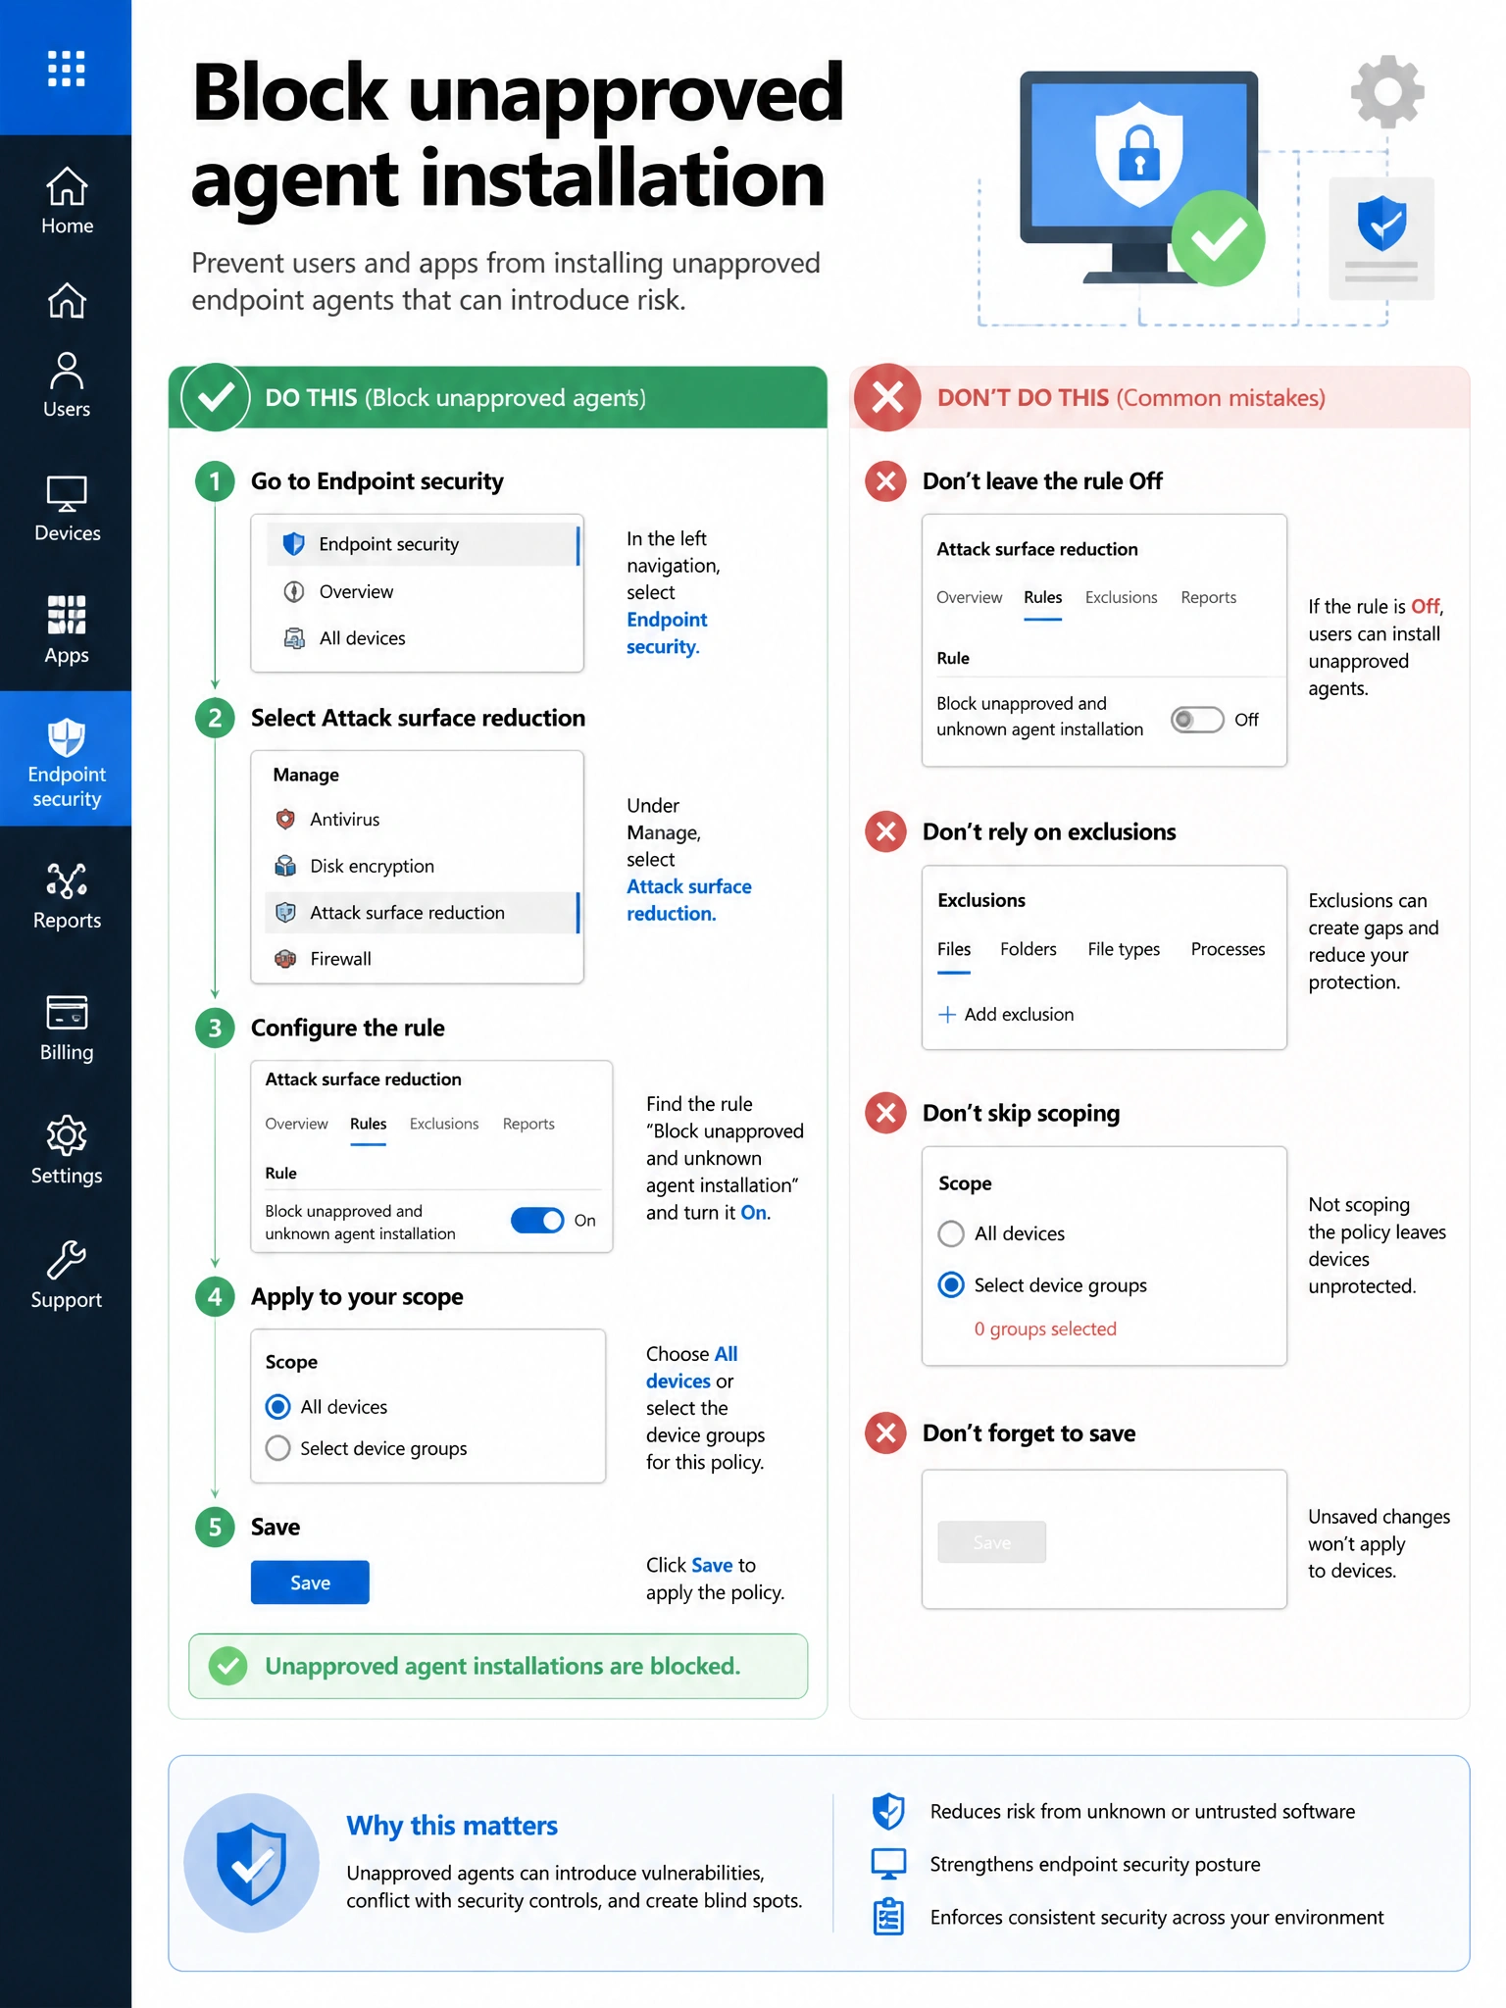Click the unlabeled house icon below Home
This screenshot has width=1506, height=2008.
coord(67,300)
